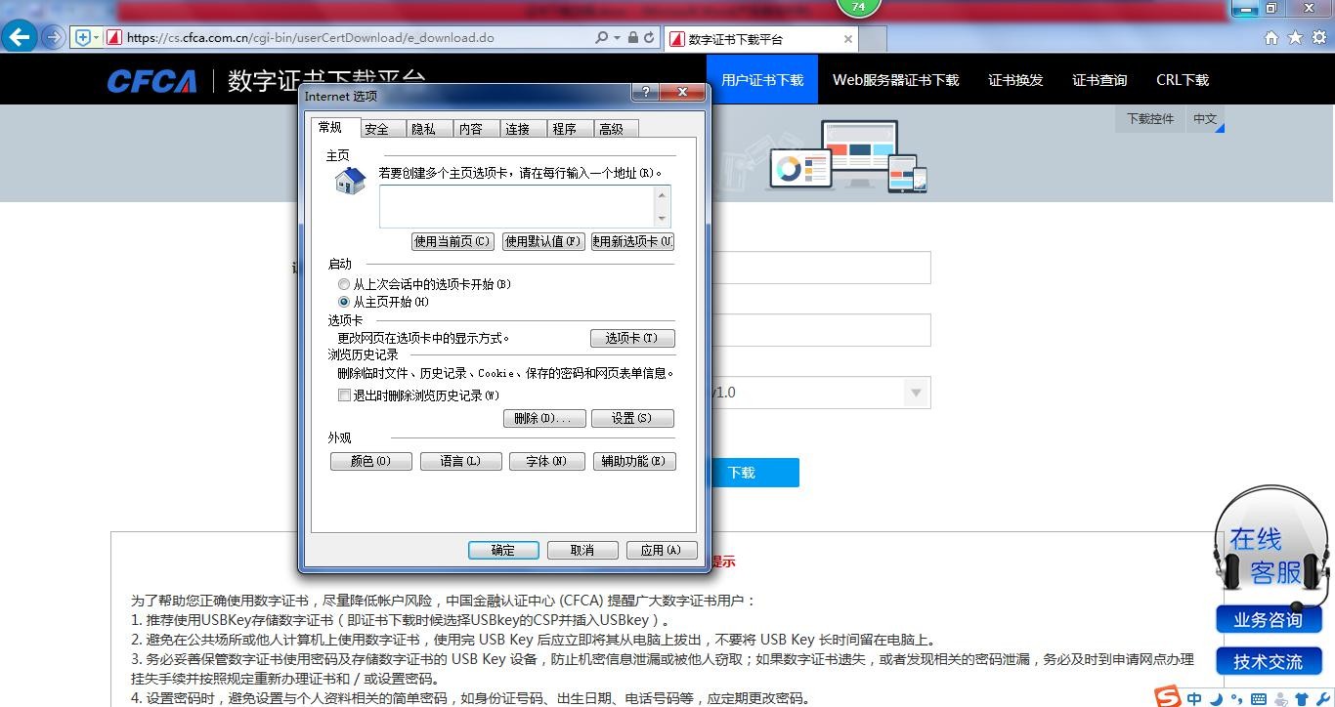Screen dimensions: 1335x707
Task: Close the 数字证书下载平台 browser tab
Action: coord(848,39)
